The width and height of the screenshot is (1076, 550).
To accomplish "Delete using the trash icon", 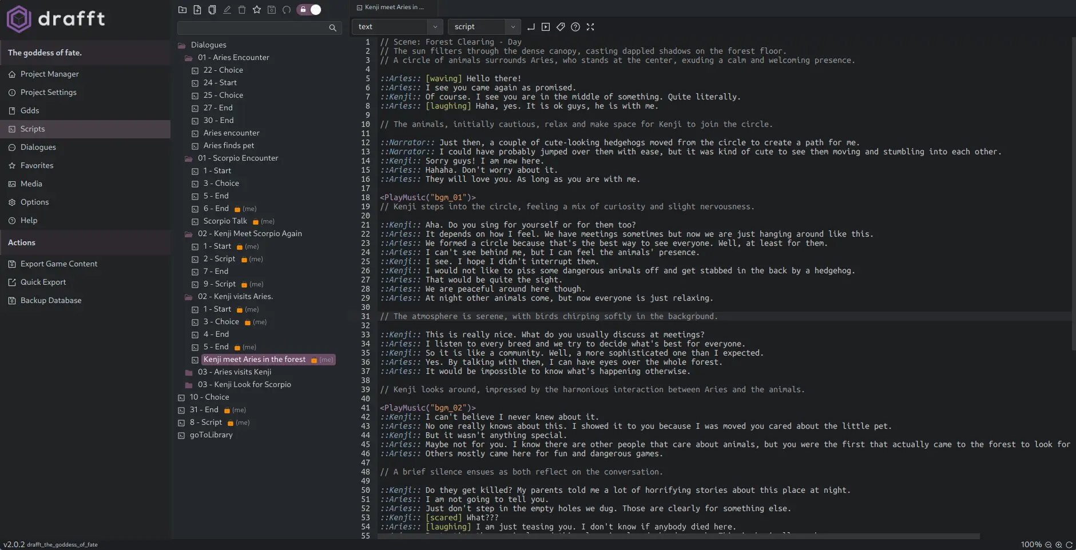I will 242,10.
